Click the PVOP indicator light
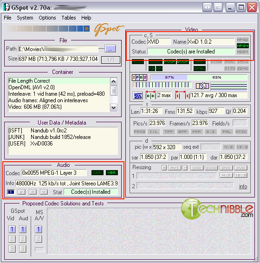The image size is (260, 263). pos(170,62)
